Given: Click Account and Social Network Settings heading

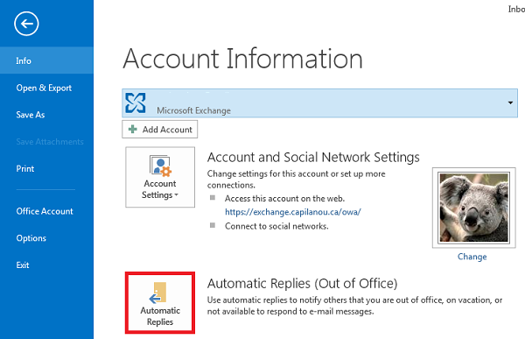Looking at the screenshot, I should coord(313,158).
